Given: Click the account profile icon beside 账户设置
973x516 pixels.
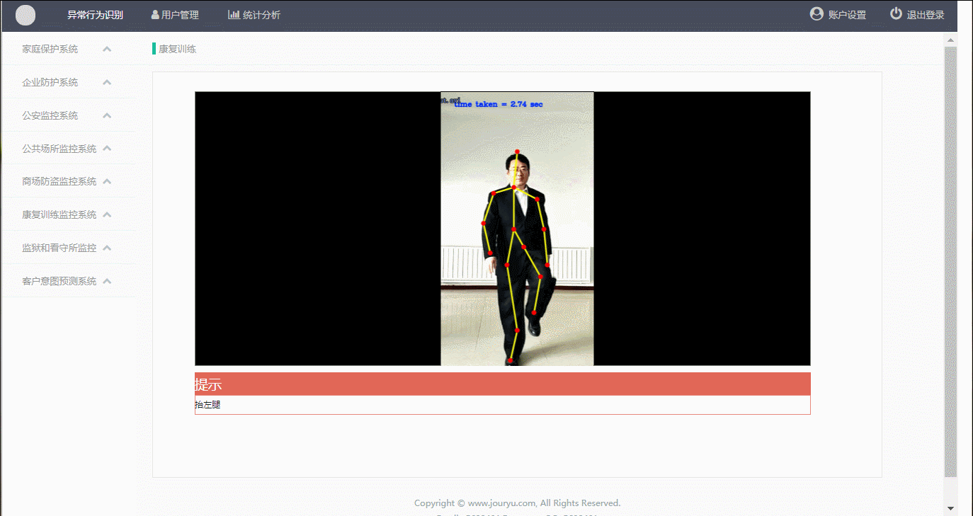Looking at the screenshot, I should click(816, 14).
